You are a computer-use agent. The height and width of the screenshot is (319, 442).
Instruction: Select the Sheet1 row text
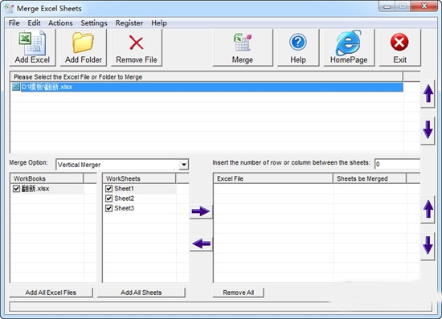[124, 189]
